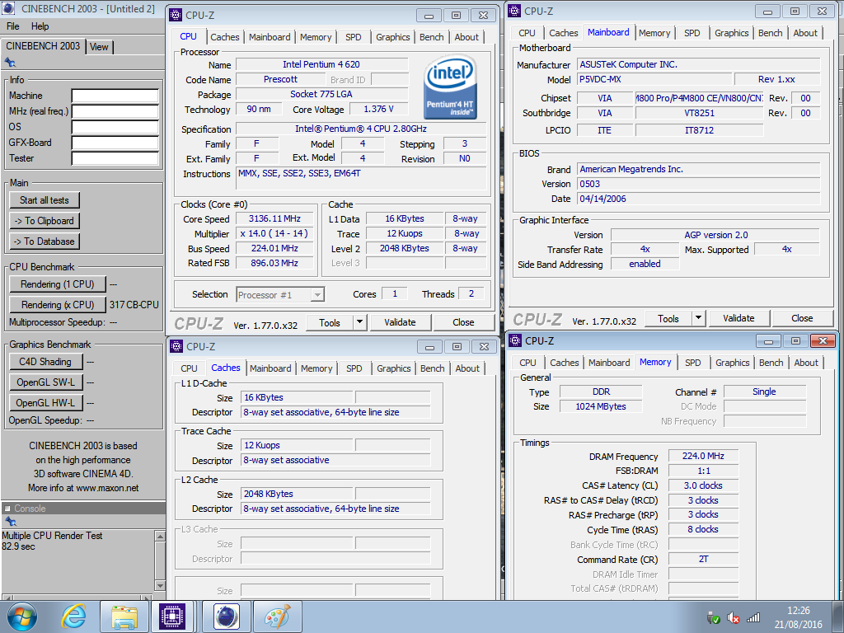The image size is (844, 633).
Task: Open the Windows Start menu orb
Action: [22, 617]
